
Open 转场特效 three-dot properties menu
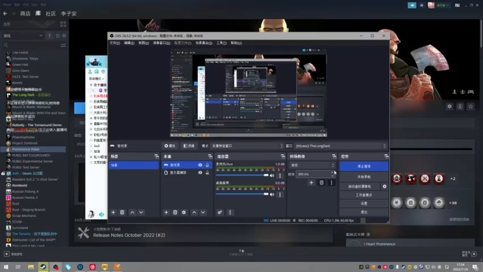pos(331,183)
